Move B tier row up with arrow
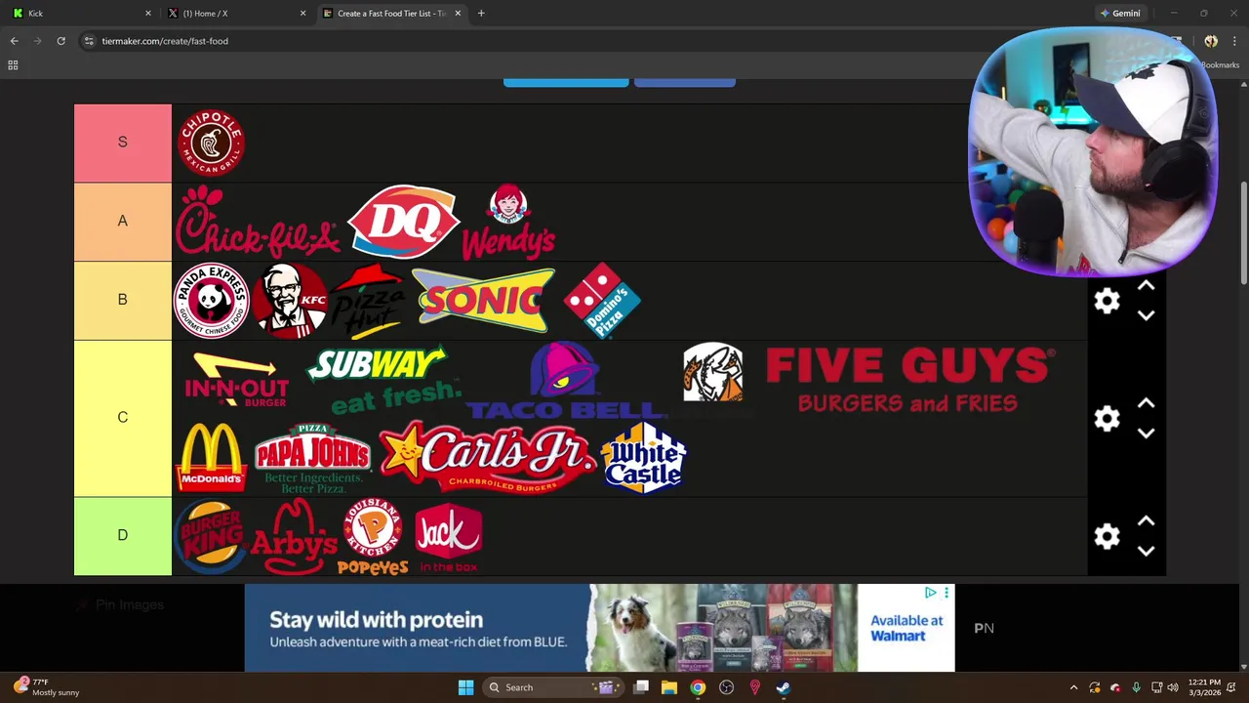Viewport: 1249px width, 703px height. click(x=1147, y=287)
